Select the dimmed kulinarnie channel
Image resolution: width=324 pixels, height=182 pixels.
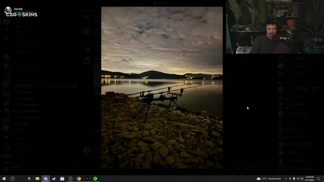coord(28,92)
